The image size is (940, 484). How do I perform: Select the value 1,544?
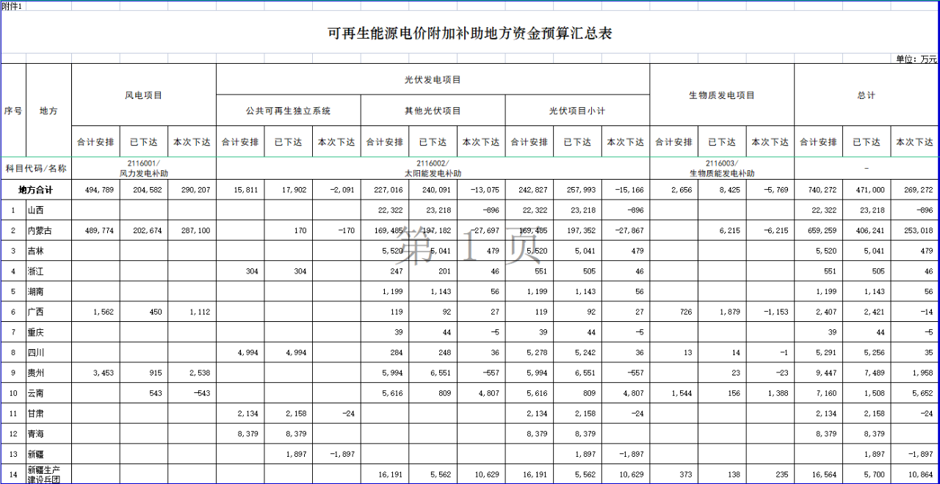682,394
